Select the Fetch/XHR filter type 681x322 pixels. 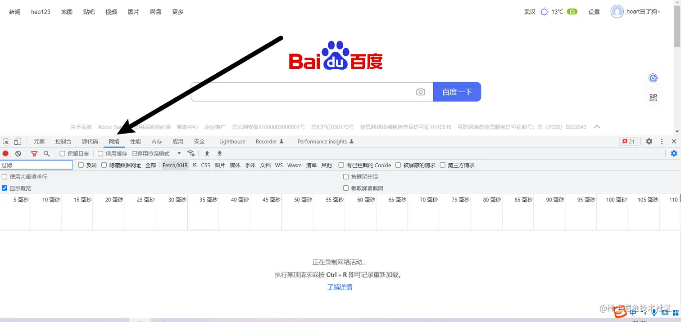(175, 165)
